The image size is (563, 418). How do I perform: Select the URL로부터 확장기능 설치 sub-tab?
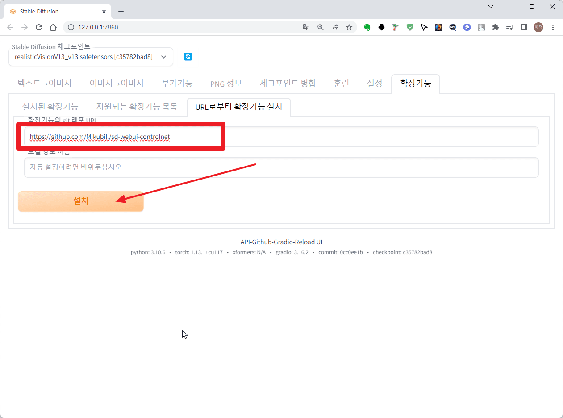tap(239, 107)
